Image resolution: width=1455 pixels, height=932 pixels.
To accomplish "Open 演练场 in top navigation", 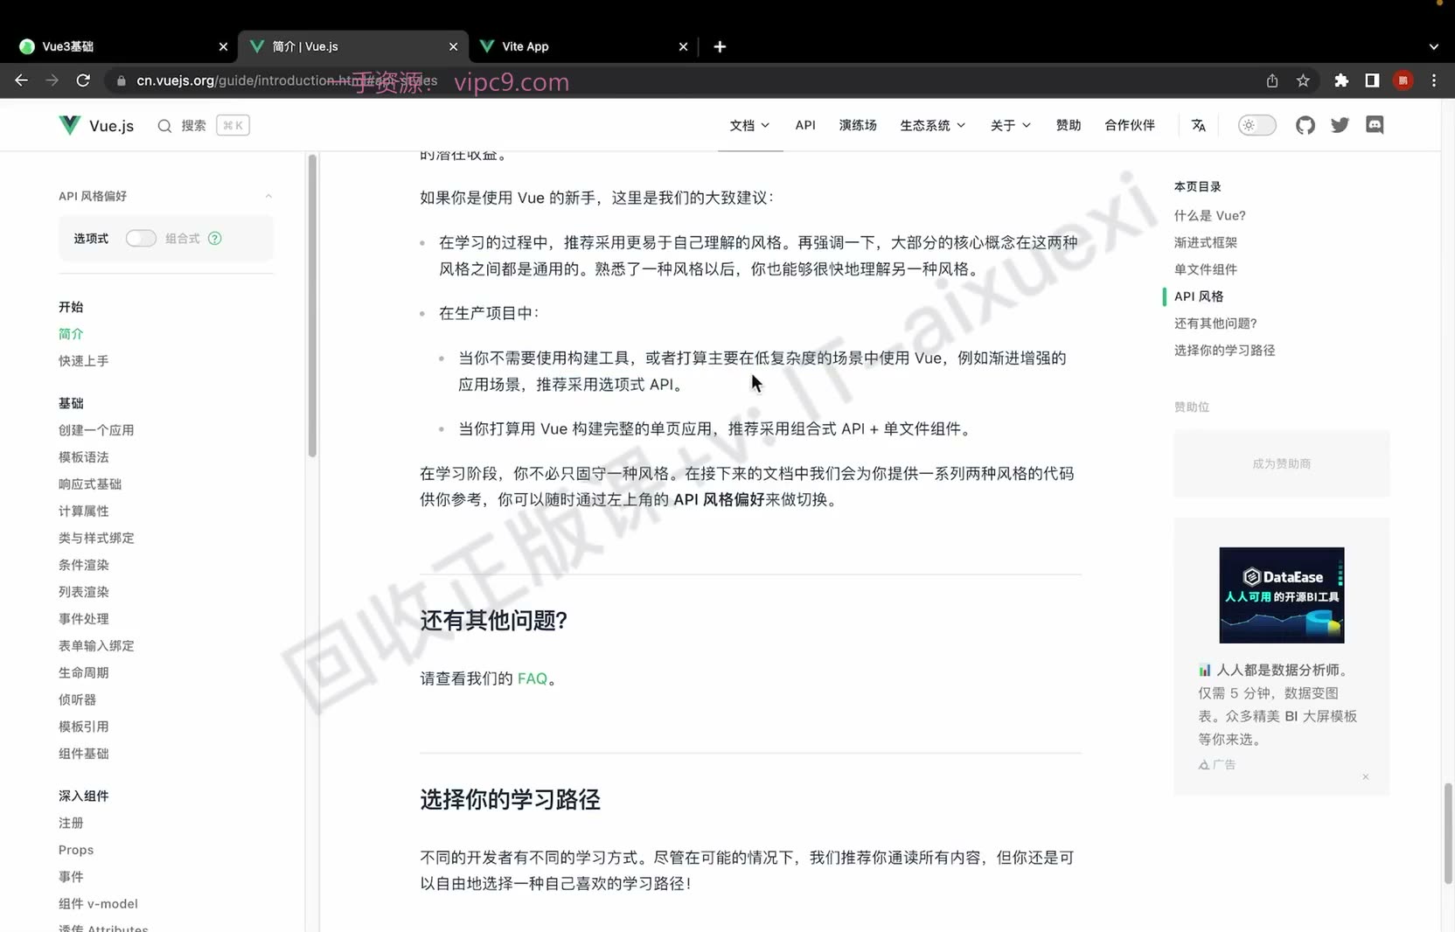I will click(858, 125).
